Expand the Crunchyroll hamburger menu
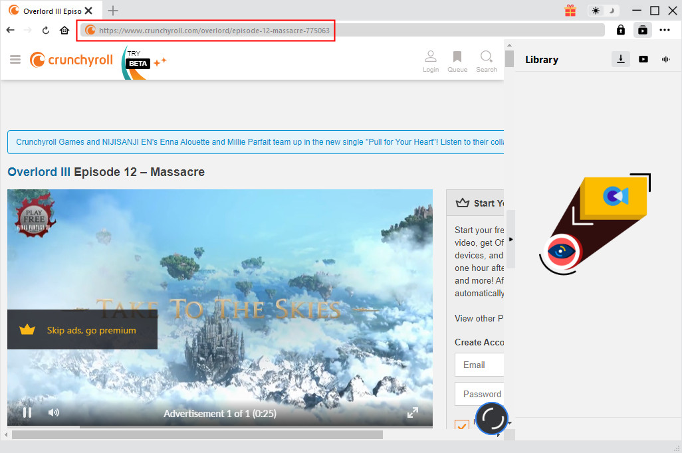The height and width of the screenshot is (453, 682). [x=15, y=59]
